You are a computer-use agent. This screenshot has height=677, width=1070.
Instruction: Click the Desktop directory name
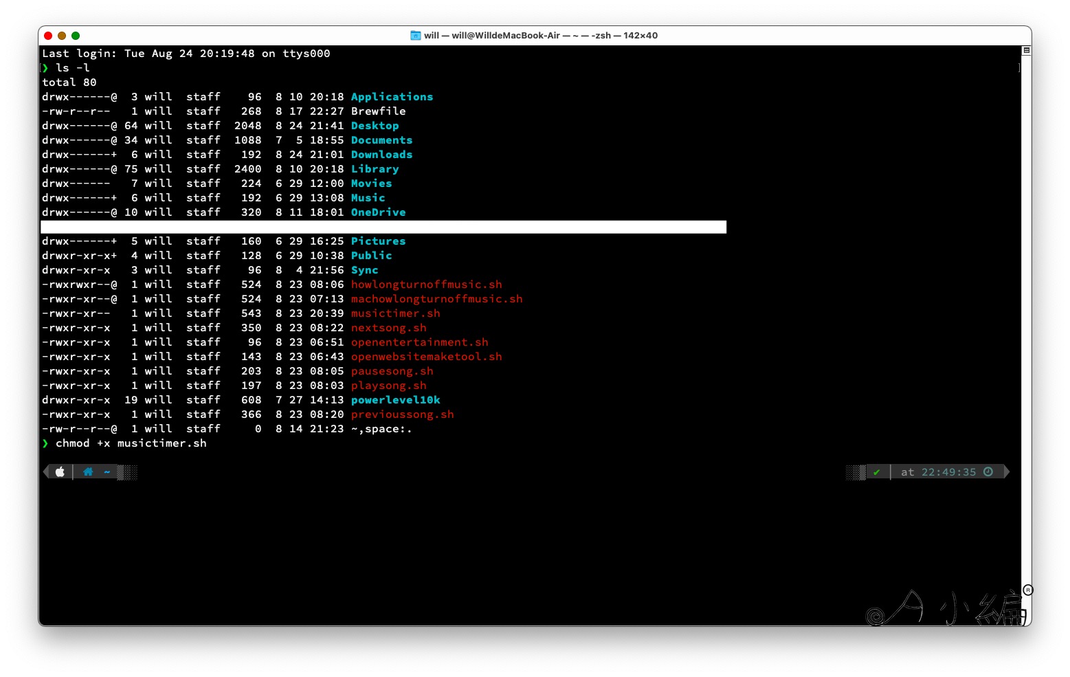(x=375, y=126)
